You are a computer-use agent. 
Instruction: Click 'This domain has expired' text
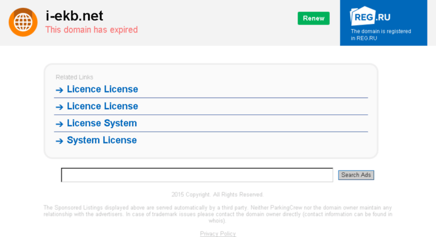click(x=91, y=30)
